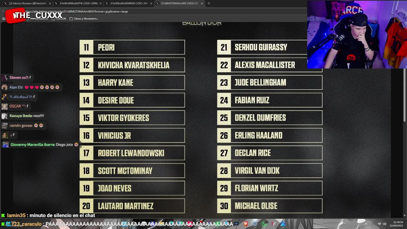Open a new browser tab
The width and height of the screenshot is (407, 229).
point(209,3)
